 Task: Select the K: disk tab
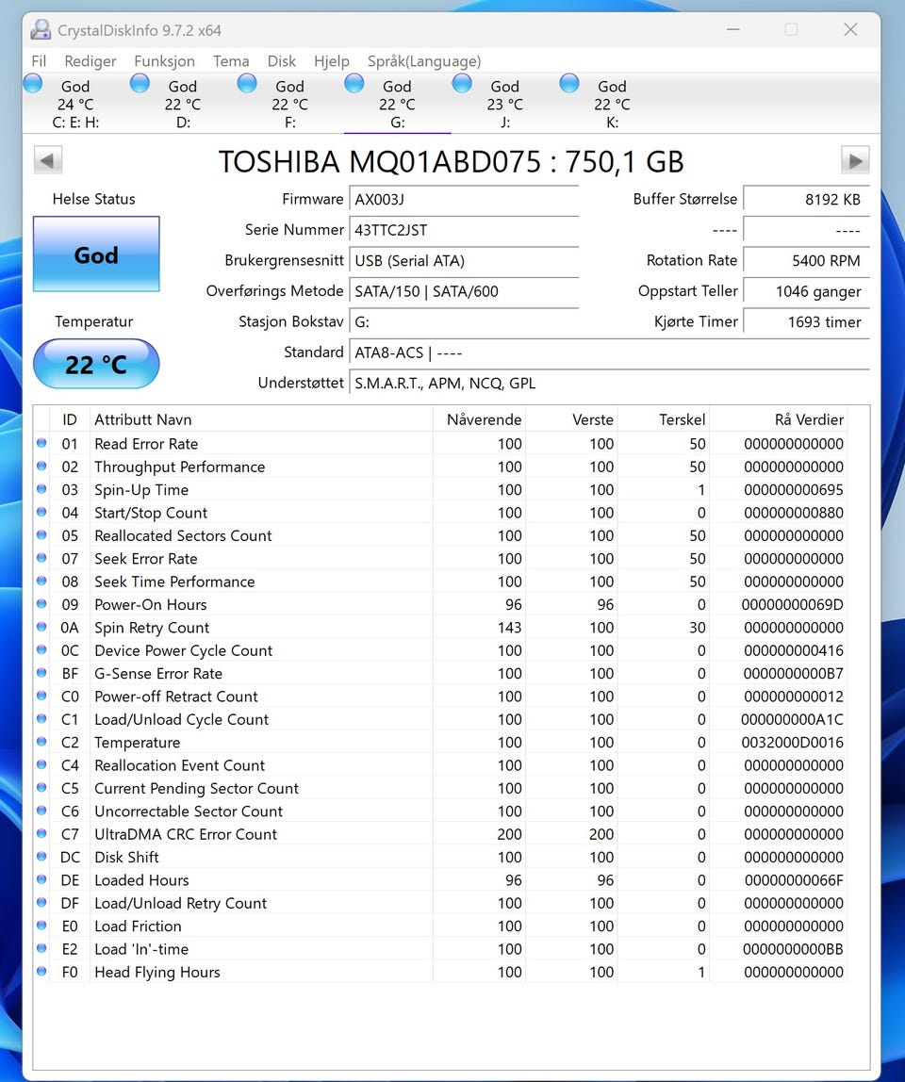(x=613, y=104)
